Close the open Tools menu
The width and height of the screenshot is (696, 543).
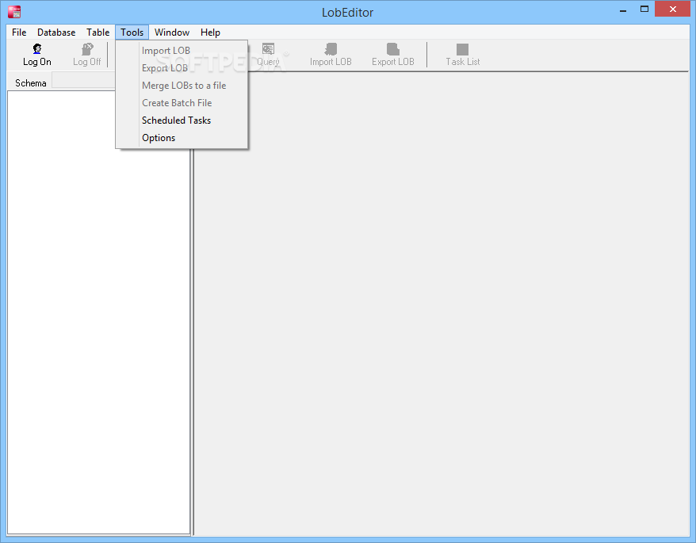coord(132,33)
